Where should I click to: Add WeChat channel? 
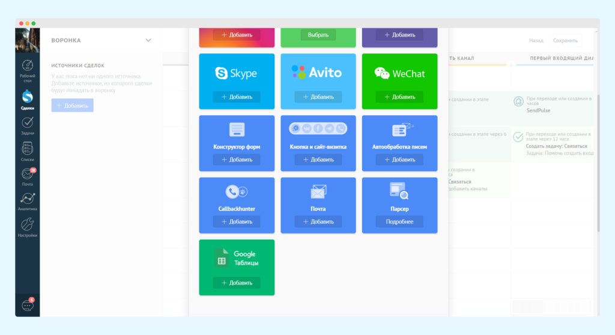pos(399,97)
